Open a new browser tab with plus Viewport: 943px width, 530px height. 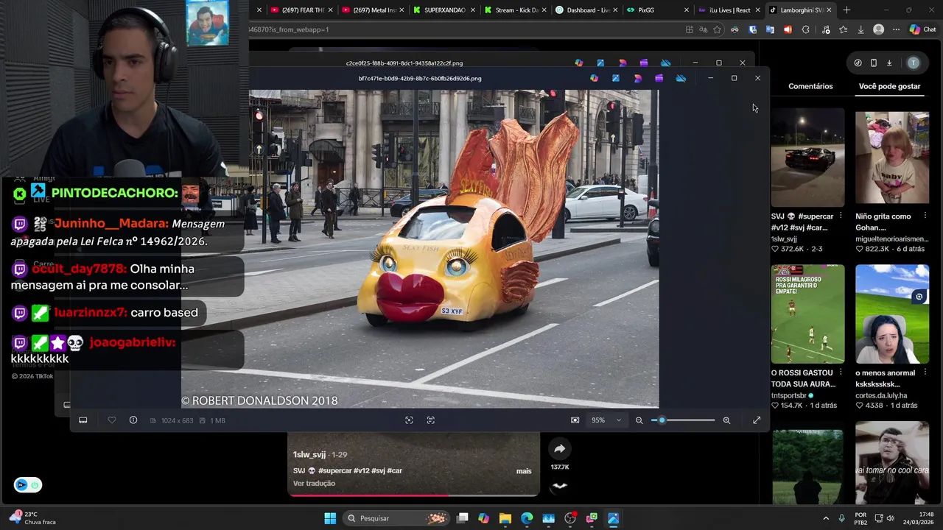[846, 10]
